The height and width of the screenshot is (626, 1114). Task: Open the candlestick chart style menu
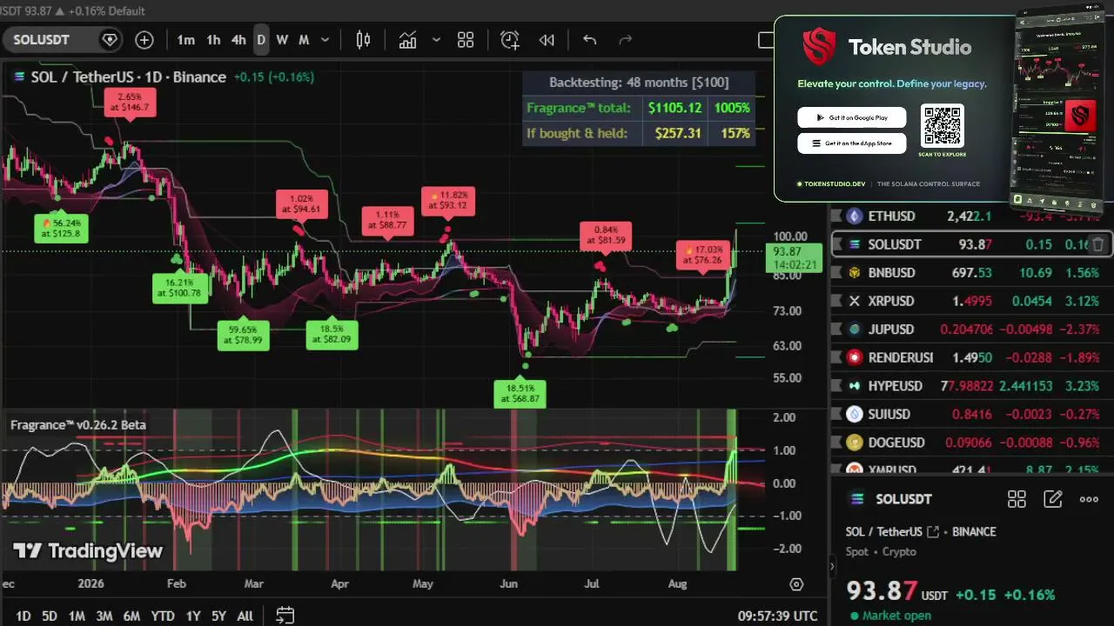coord(363,40)
